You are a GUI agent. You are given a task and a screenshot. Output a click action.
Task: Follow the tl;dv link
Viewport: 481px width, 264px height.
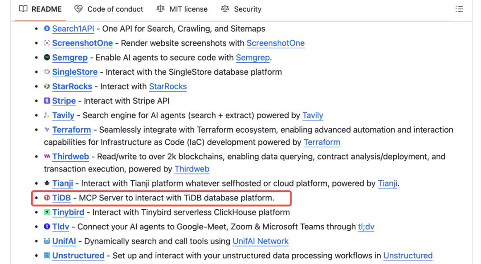click(x=366, y=227)
